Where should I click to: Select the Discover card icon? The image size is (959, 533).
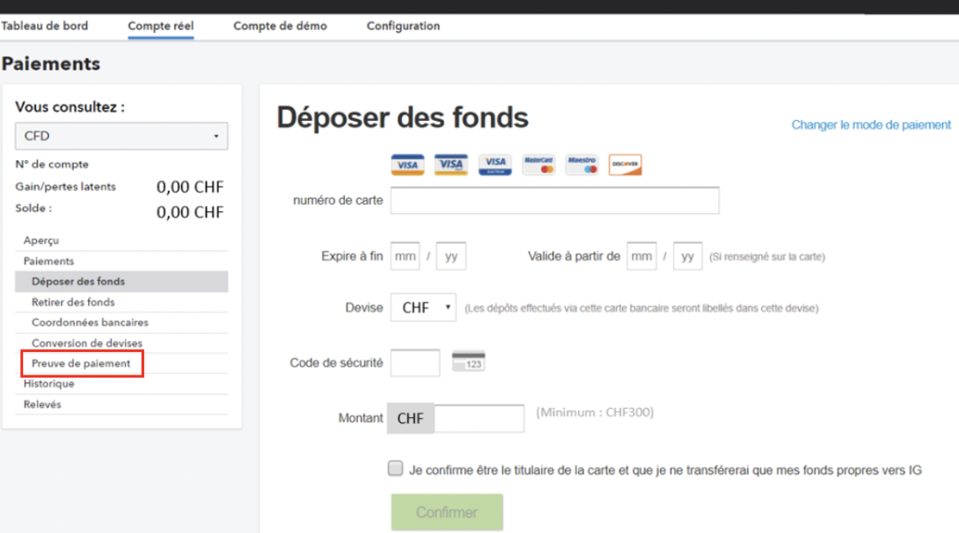pos(624,164)
